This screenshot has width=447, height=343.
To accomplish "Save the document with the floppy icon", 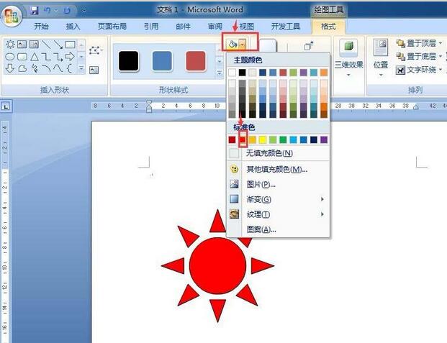I will click(x=35, y=11).
